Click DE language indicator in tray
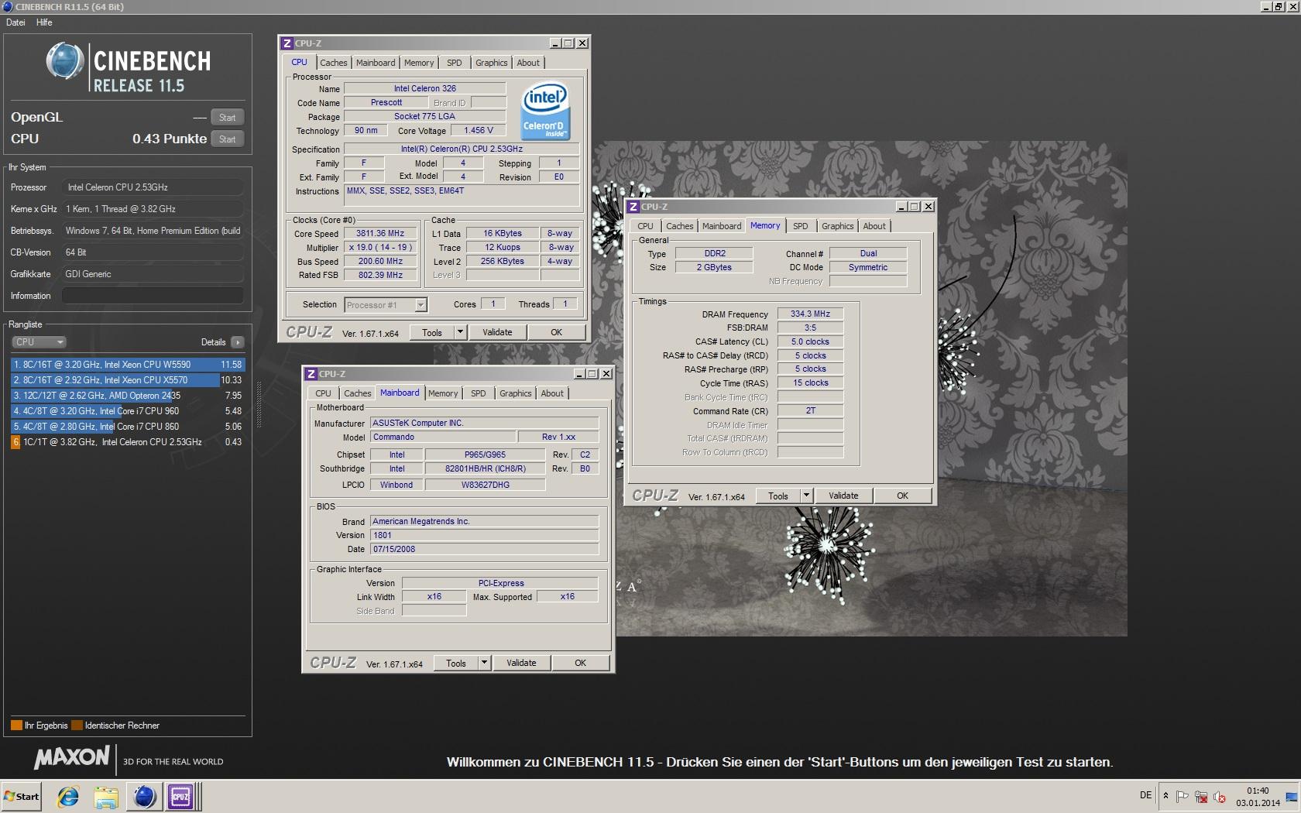Viewport: 1301px width, 813px height. (x=1146, y=795)
